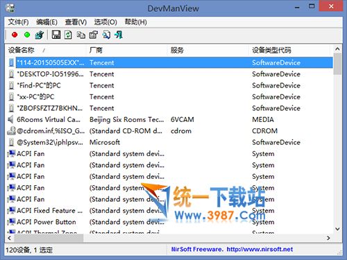Screen dimensions: 347x260
Task: Select the 6Rooms Virtual Ca... device name
Action: point(49,119)
